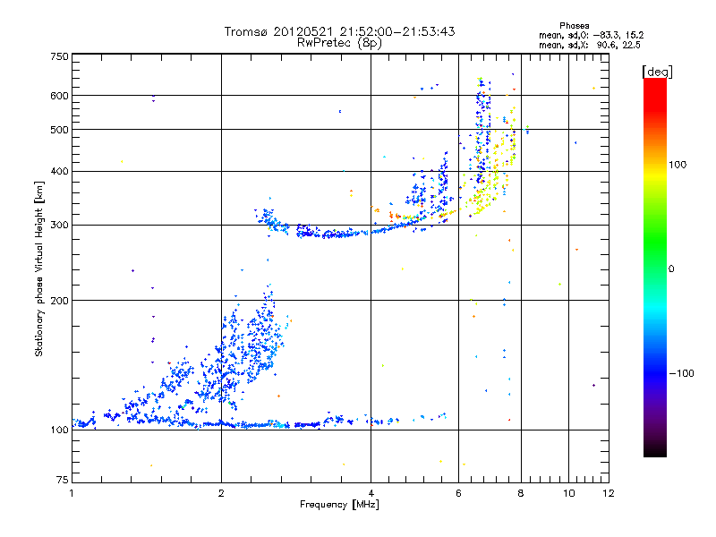716x537 pixels.
Task: Click the y-axis '500' tick label
Action: (x=59, y=130)
